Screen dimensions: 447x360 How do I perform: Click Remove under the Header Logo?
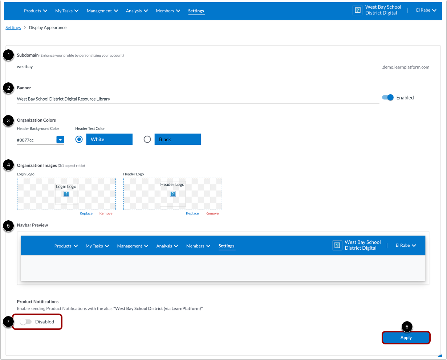click(x=212, y=213)
